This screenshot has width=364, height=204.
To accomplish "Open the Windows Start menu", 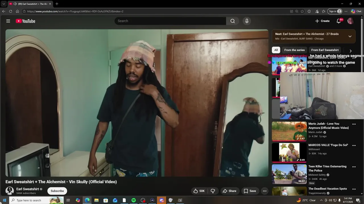I will coord(4,200).
